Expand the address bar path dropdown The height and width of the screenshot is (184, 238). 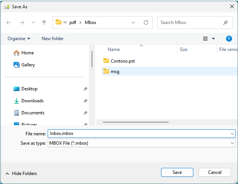(133, 22)
